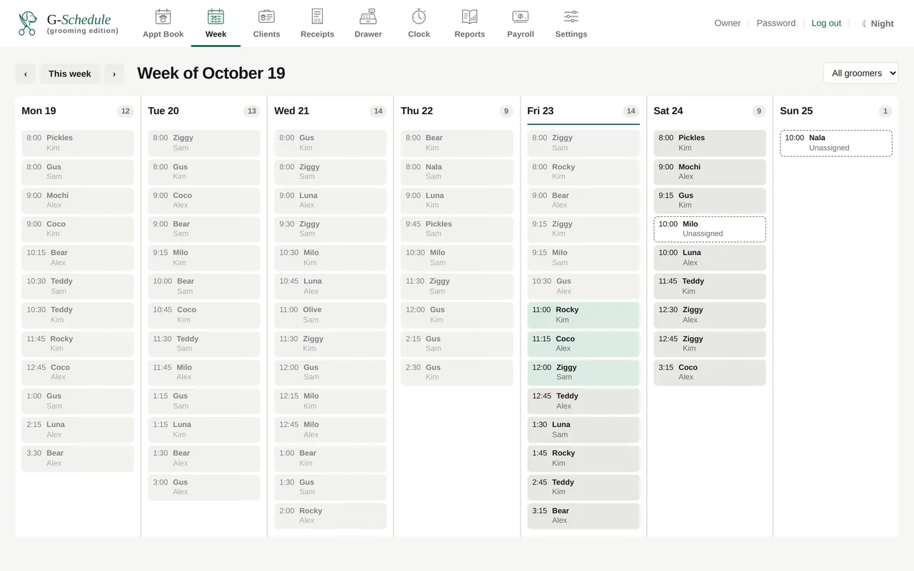Open Thursday's 8:00 Nala appointment
Image resolution: width=914 pixels, height=571 pixels.
pyautogui.click(x=457, y=172)
